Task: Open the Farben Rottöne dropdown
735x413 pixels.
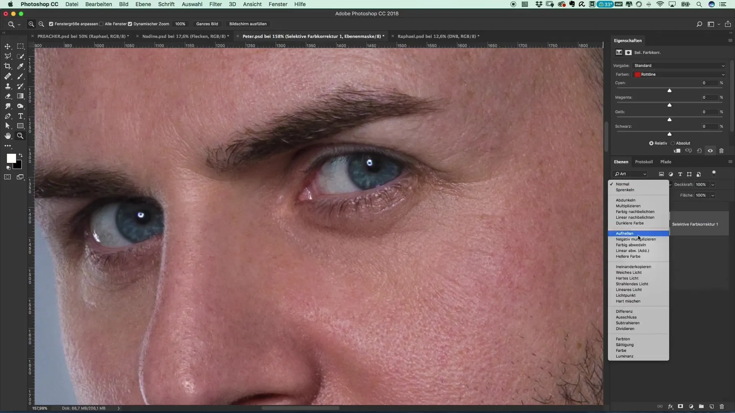Action: tap(679, 74)
